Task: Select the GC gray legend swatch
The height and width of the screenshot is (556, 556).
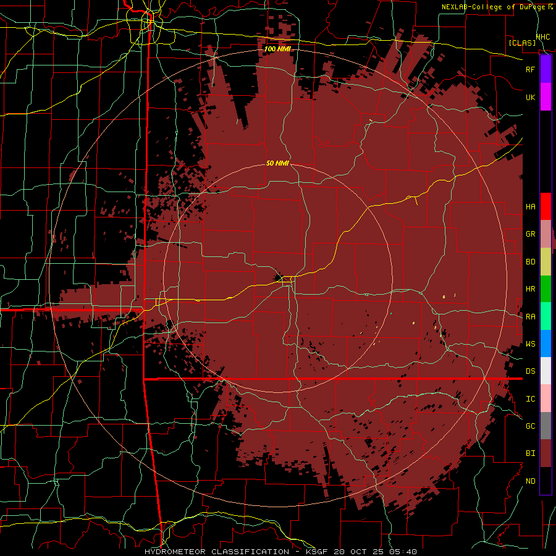Action: point(545,426)
